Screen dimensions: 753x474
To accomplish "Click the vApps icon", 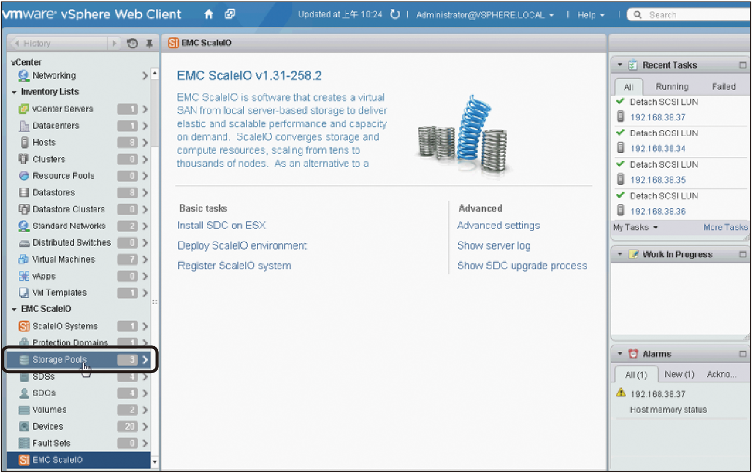I will coord(24,276).
